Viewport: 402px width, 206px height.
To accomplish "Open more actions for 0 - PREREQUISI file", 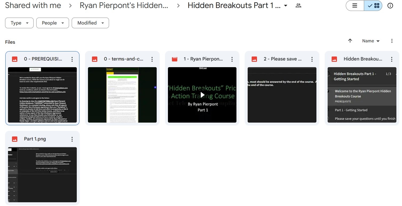I will point(72,59).
